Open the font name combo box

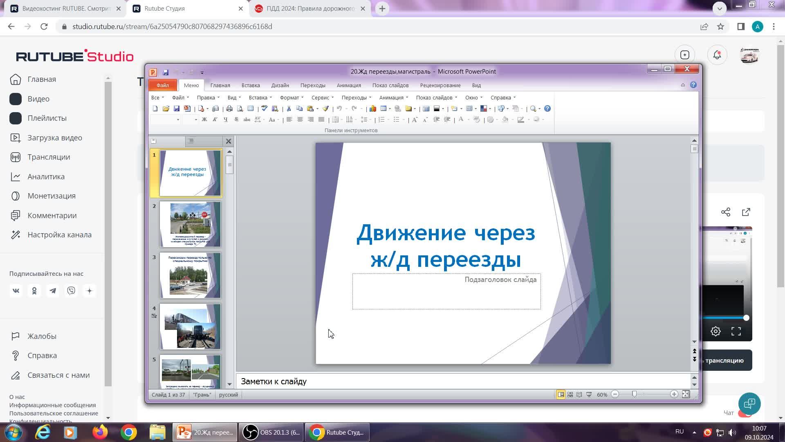coord(165,120)
